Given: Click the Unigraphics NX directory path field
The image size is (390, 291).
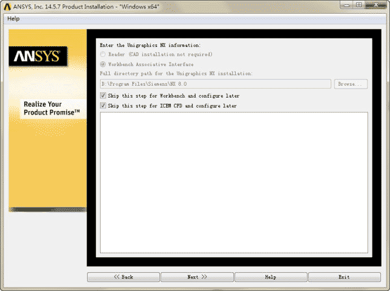Looking at the screenshot, I should [x=215, y=84].
